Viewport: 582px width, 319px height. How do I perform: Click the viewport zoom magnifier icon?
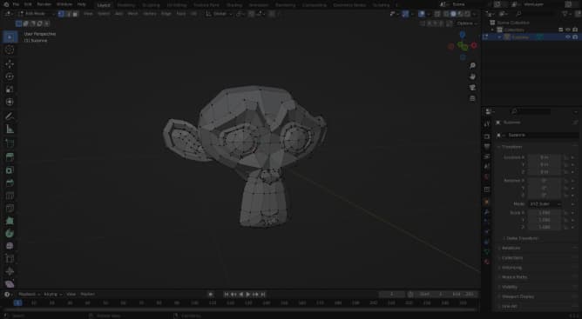pyautogui.click(x=472, y=65)
